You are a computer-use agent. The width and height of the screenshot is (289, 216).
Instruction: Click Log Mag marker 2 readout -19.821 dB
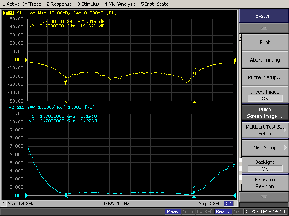91,26
